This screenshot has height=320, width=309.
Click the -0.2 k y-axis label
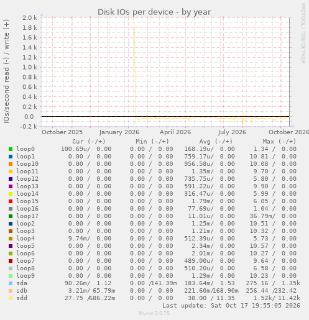coord(29,126)
